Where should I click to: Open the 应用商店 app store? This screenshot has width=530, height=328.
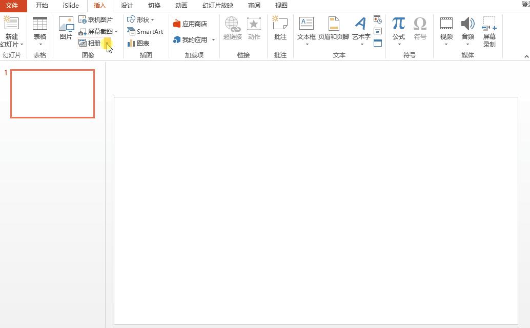pos(191,23)
